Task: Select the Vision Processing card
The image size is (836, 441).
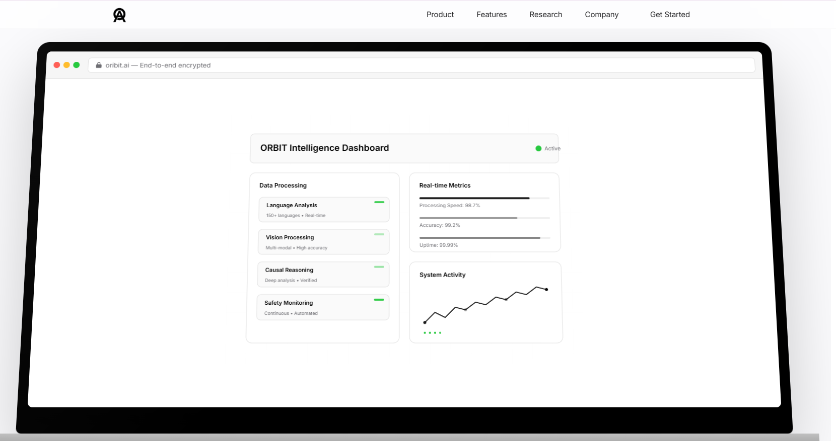Action: tap(324, 242)
